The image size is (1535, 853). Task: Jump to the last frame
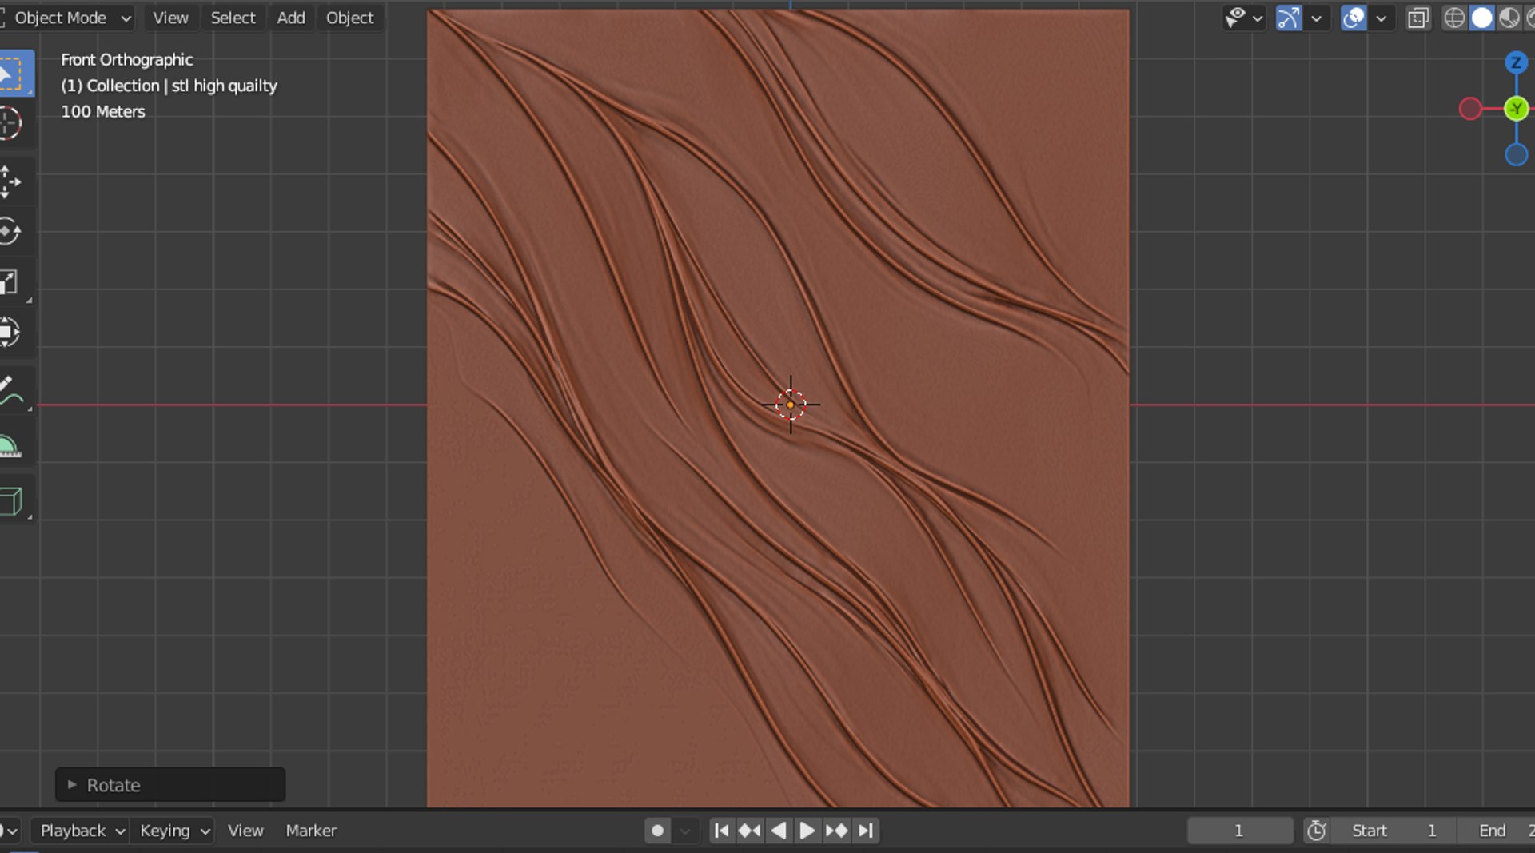[866, 831]
